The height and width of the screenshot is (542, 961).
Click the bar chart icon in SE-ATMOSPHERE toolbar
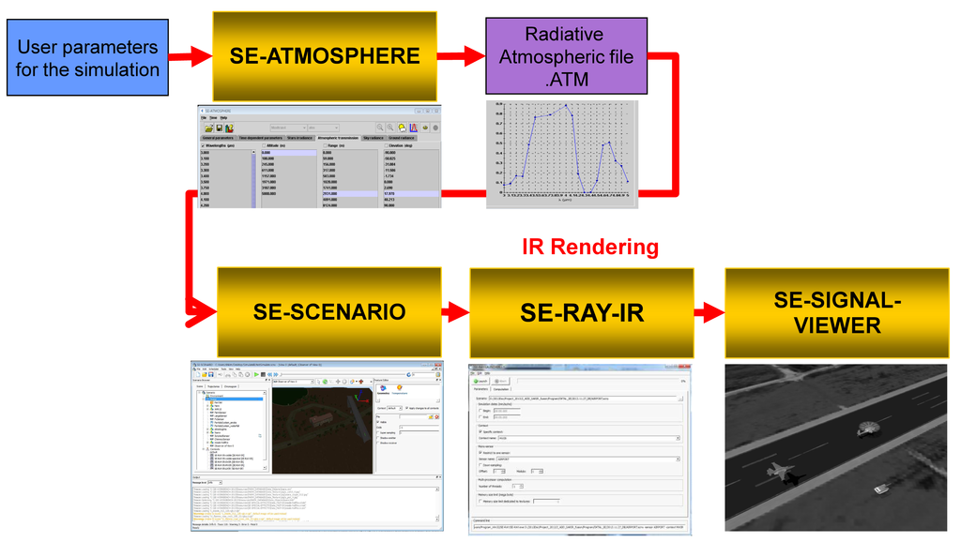[229, 128]
